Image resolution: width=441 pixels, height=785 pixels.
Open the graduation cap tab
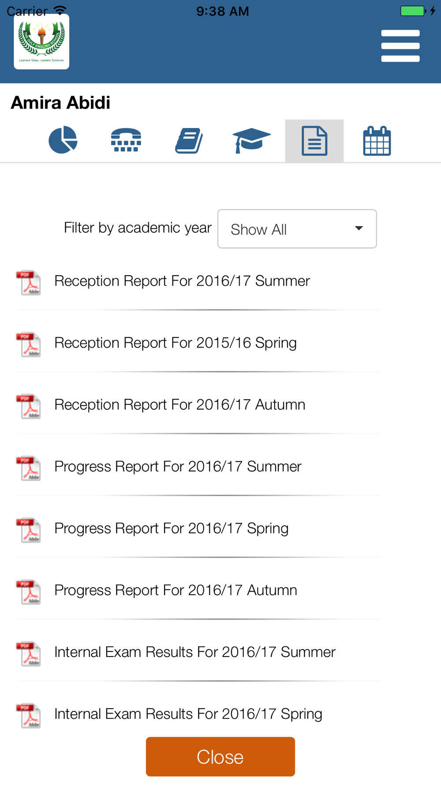click(x=251, y=140)
